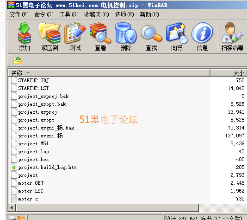247x220 pixels.
Task: Click the horizontal scrollbar thumb
Action: coord(107,207)
